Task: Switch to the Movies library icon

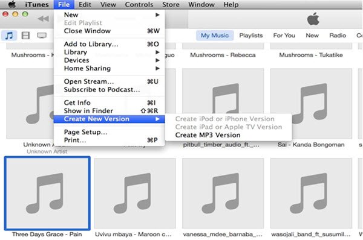Action: [25, 36]
